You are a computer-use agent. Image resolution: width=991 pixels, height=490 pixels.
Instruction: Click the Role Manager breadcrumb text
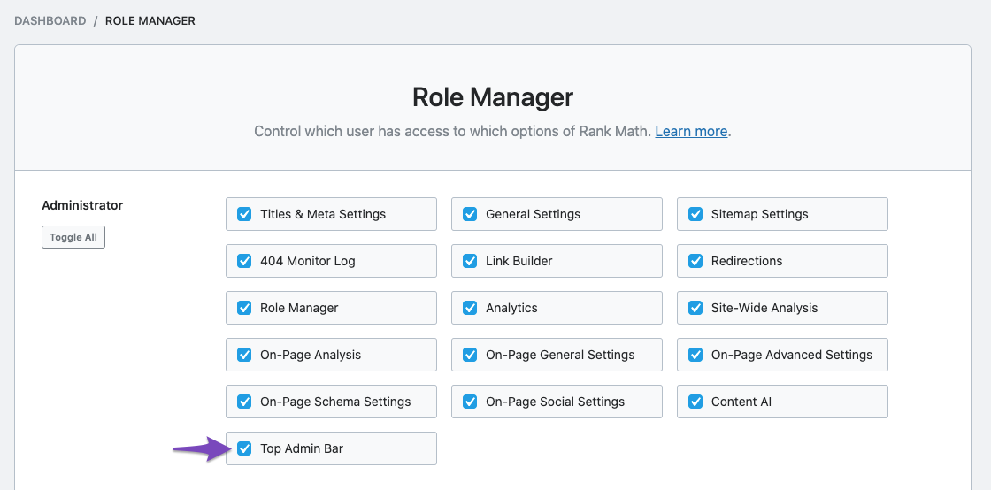click(150, 21)
